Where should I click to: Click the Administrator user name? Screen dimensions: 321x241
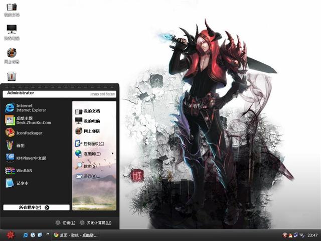click(21, 93)
